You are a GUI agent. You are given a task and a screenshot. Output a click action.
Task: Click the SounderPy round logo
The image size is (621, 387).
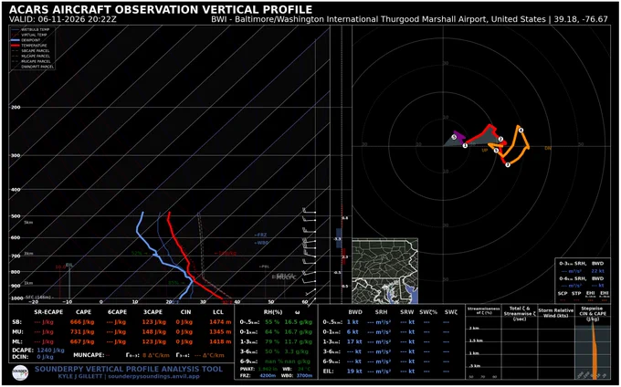pyautogui.click(x=20, y=372)
